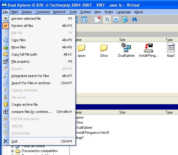This screenshot has height=155, width=178.
Task: Choose Quit from the File menu
Action: 42,141
